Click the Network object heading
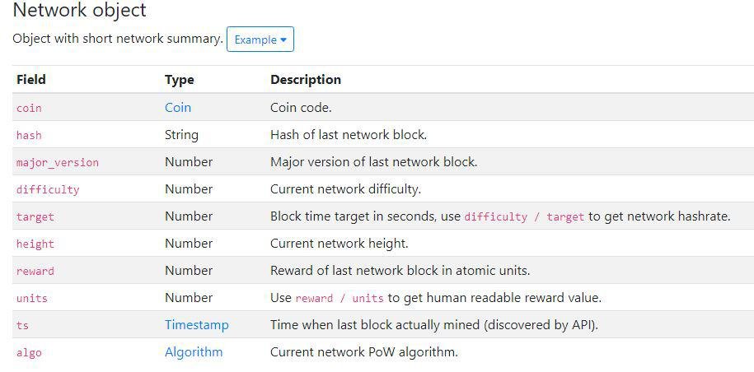Viewport: 754px width, 372px height. click(80, 11)
